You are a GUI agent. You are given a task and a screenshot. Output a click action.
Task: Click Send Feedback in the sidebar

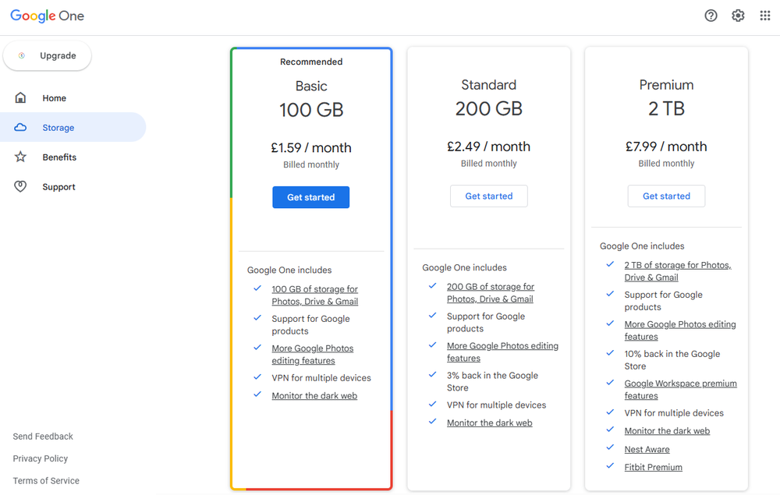tap(43, 437)
